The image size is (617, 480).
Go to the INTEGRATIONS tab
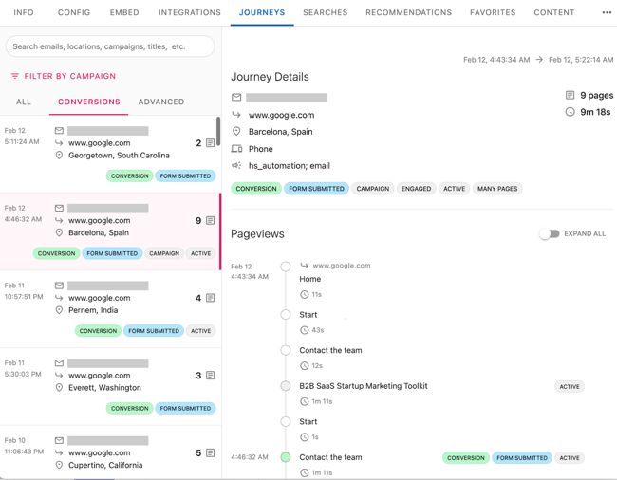tap(190, 12)
